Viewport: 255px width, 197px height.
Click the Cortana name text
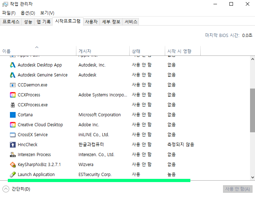tap(25, 115)
